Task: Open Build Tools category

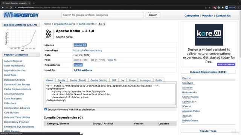Action: tap(10, 75)
